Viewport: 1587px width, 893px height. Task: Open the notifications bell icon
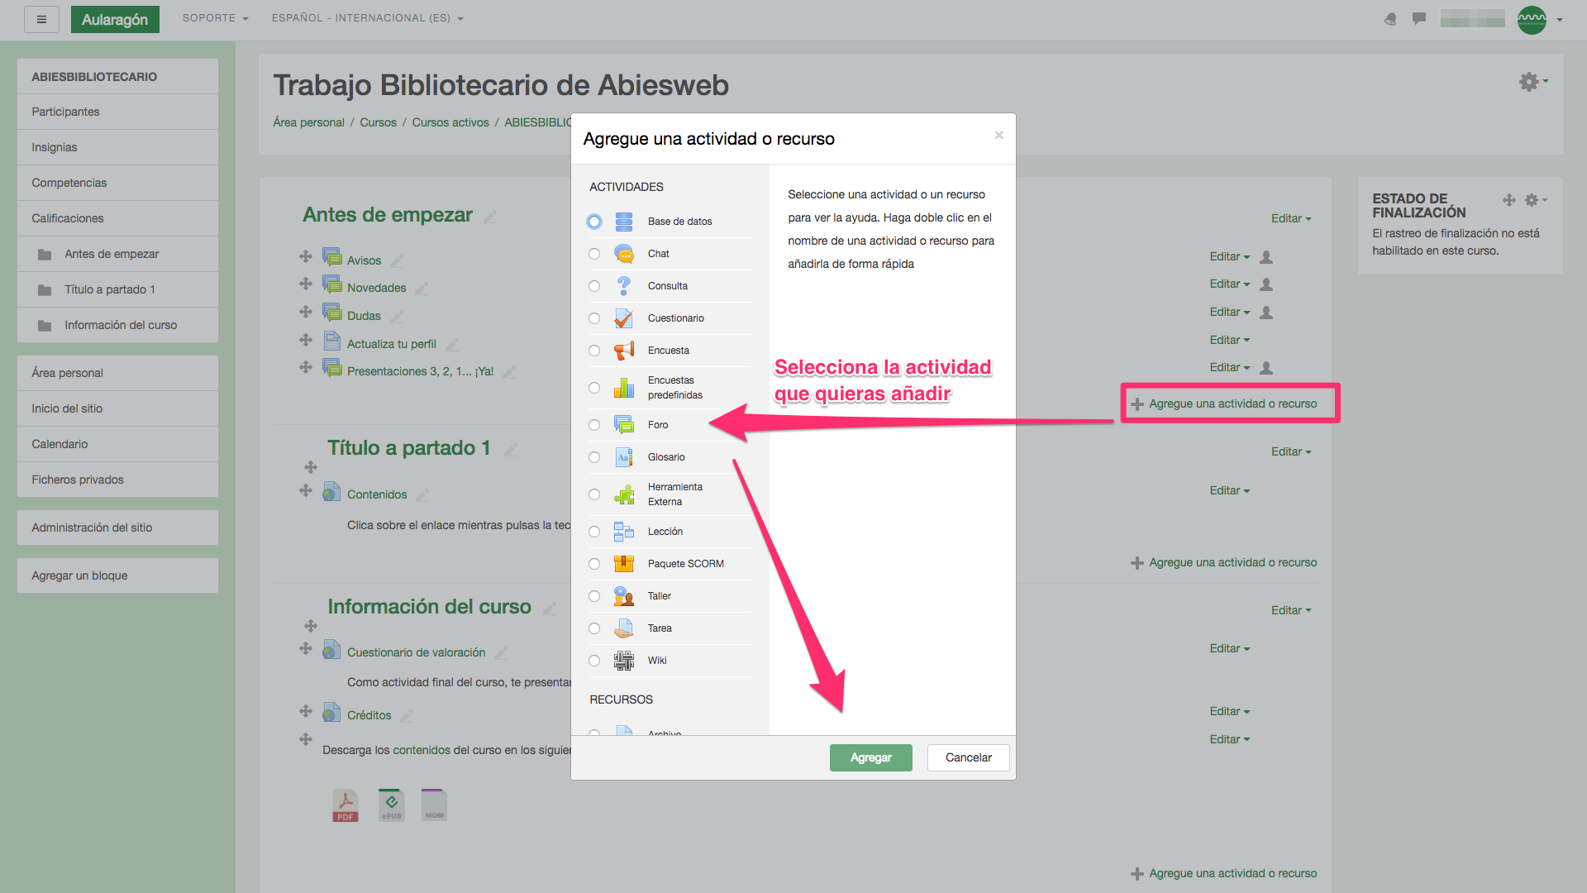pyautogui.click(x=1390, y=19)
